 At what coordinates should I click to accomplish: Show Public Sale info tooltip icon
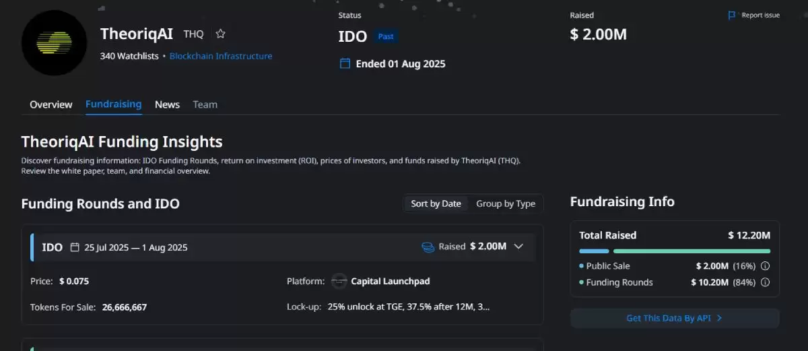click(765, 266)
